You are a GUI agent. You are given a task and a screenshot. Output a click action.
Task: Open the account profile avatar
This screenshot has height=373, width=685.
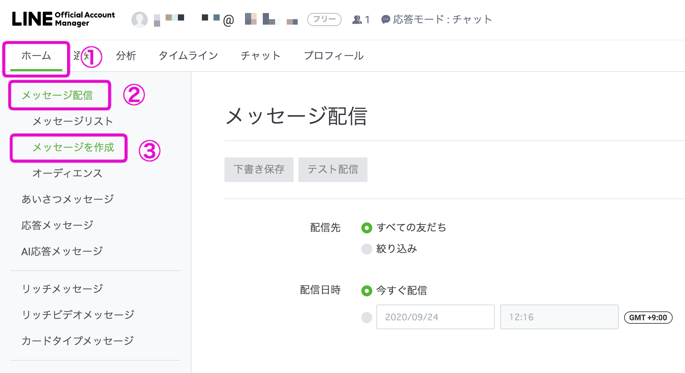(140, 20)
